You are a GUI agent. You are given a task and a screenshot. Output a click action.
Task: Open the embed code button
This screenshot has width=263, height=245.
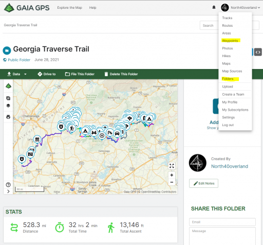[258, 52]
